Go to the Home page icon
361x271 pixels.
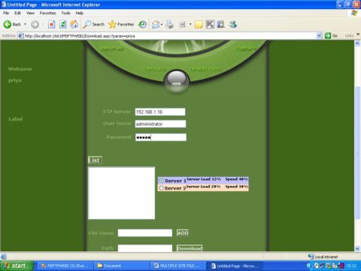coord(74,24)
